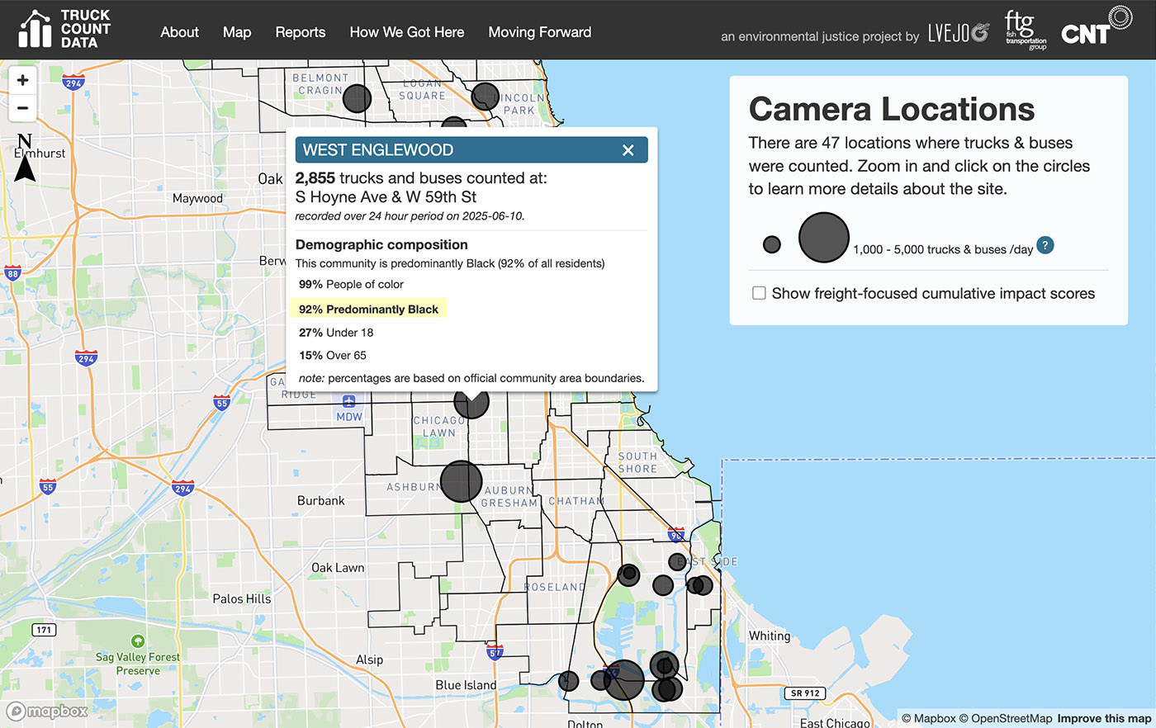Click the north arrow compass icon
Image resolution: width=1156 pixels, height=728 pixels.
25,157
